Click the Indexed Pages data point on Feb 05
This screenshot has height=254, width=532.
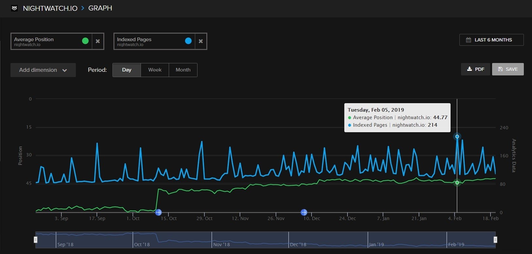pyautogui.click(x=457, y=136)
